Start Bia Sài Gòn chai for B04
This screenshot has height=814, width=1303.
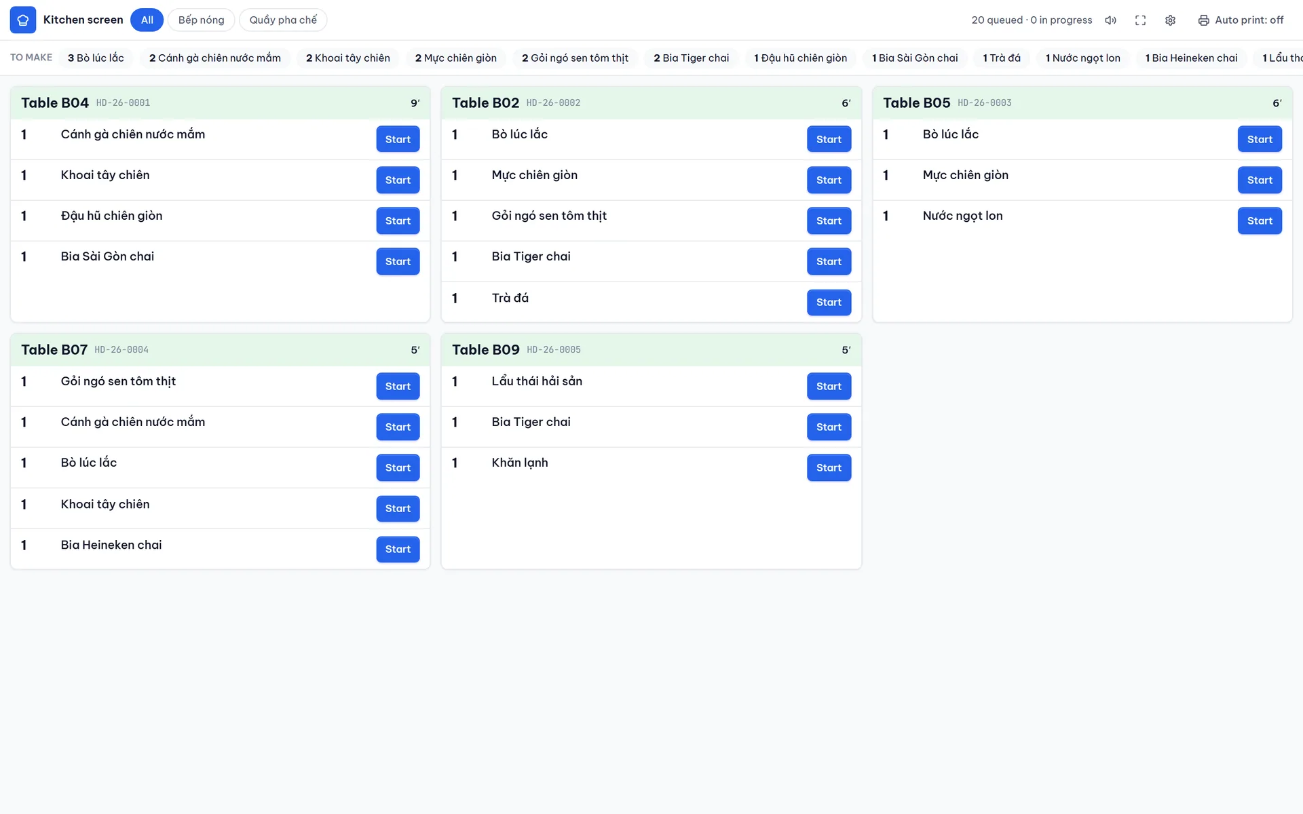(x=398, y=261)
